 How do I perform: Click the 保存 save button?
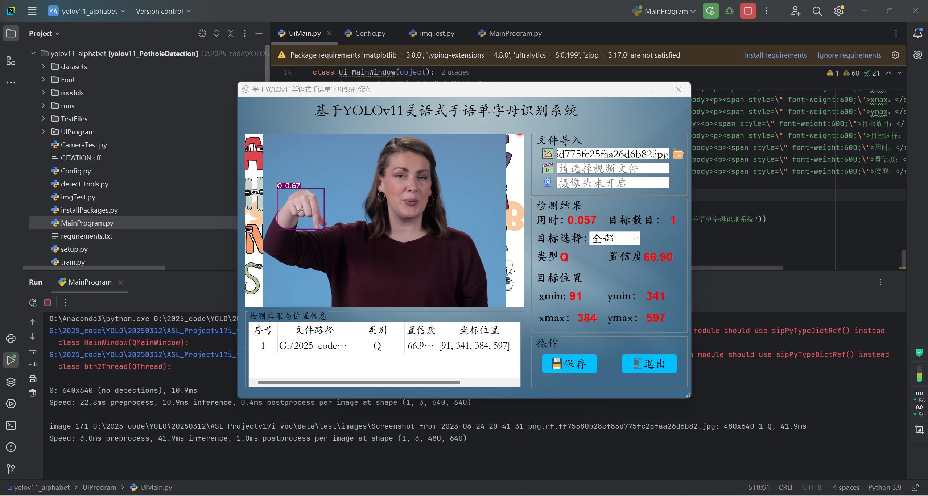569,363
